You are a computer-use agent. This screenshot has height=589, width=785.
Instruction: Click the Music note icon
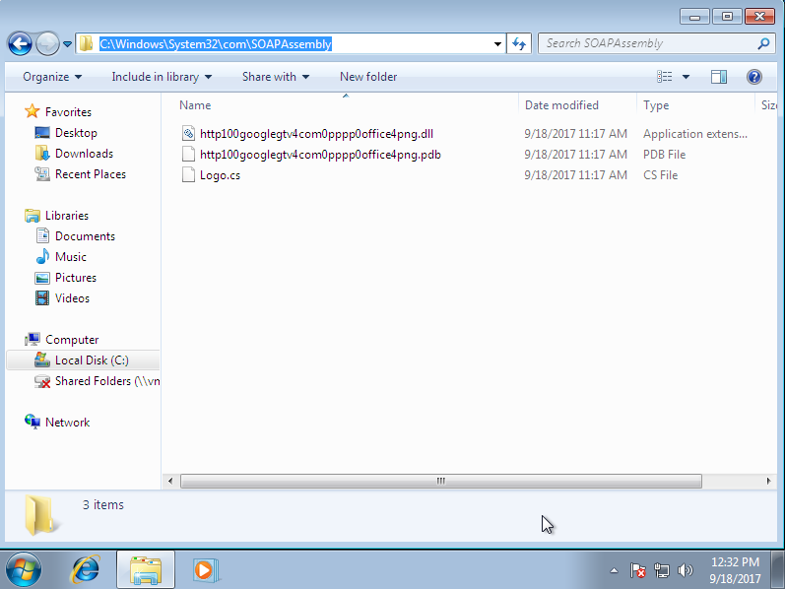42,256
